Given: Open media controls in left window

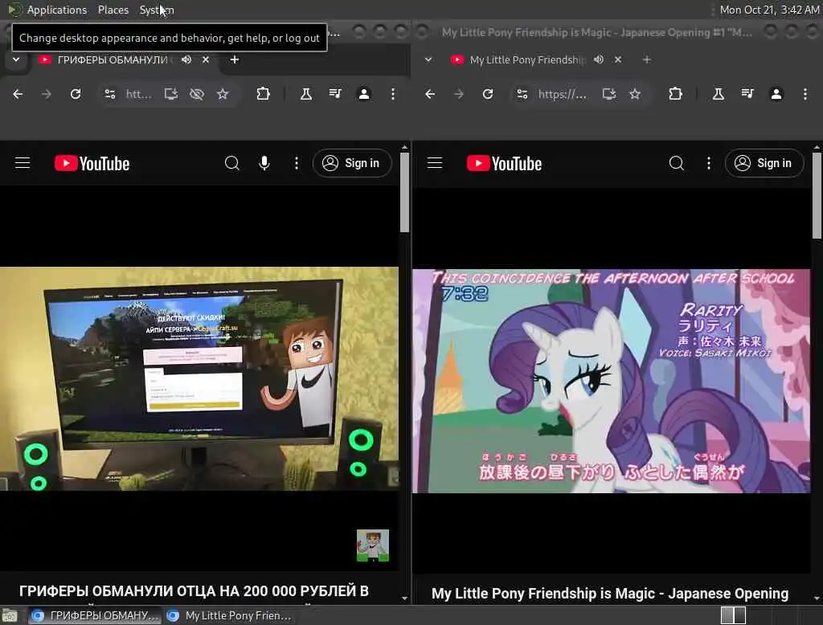Looking at the screenshot, I should coord(335,94).
